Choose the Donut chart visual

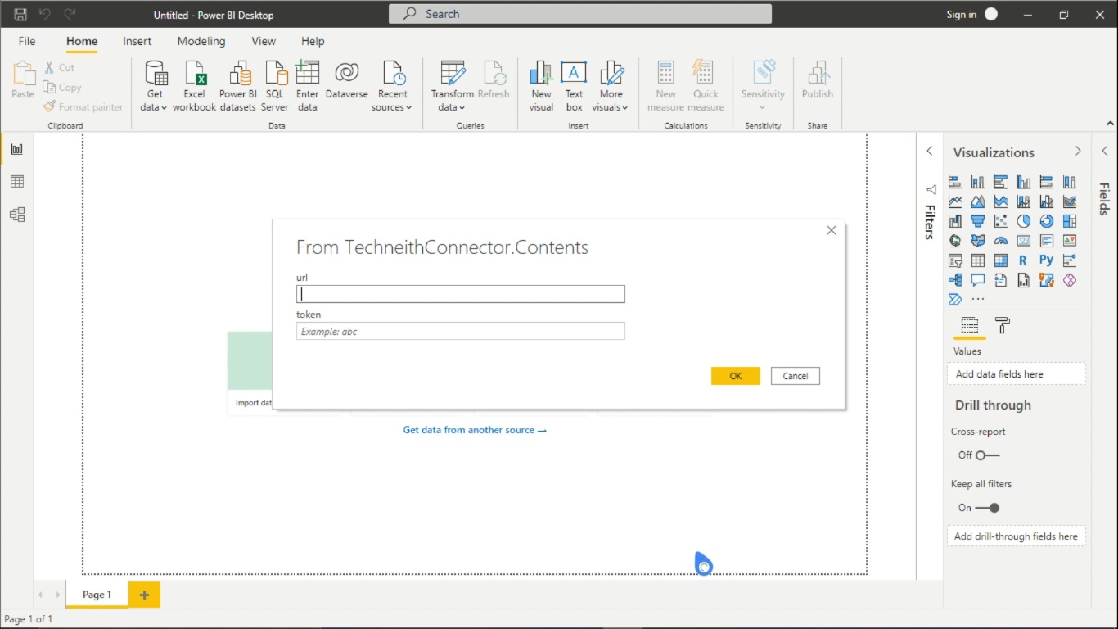click(1047, 221)
